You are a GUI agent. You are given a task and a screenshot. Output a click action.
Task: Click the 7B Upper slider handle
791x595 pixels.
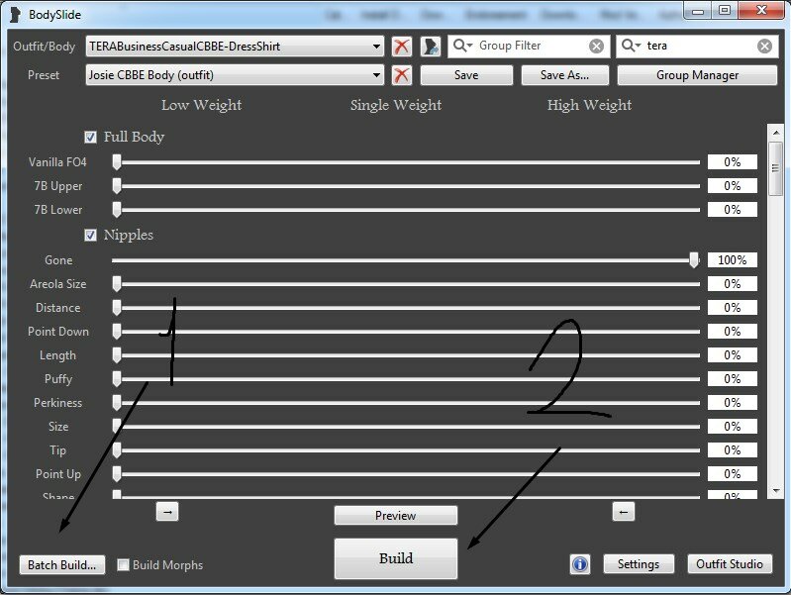[117, 186]
